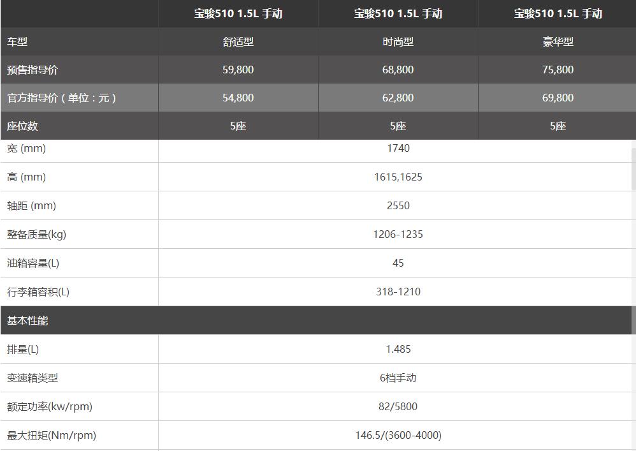Click the first 宝骏510 1.5L 手动 column header
Image resolution: width=636 pixels, height=451 pixels.
pyautogui.click(x=238, y=13)
